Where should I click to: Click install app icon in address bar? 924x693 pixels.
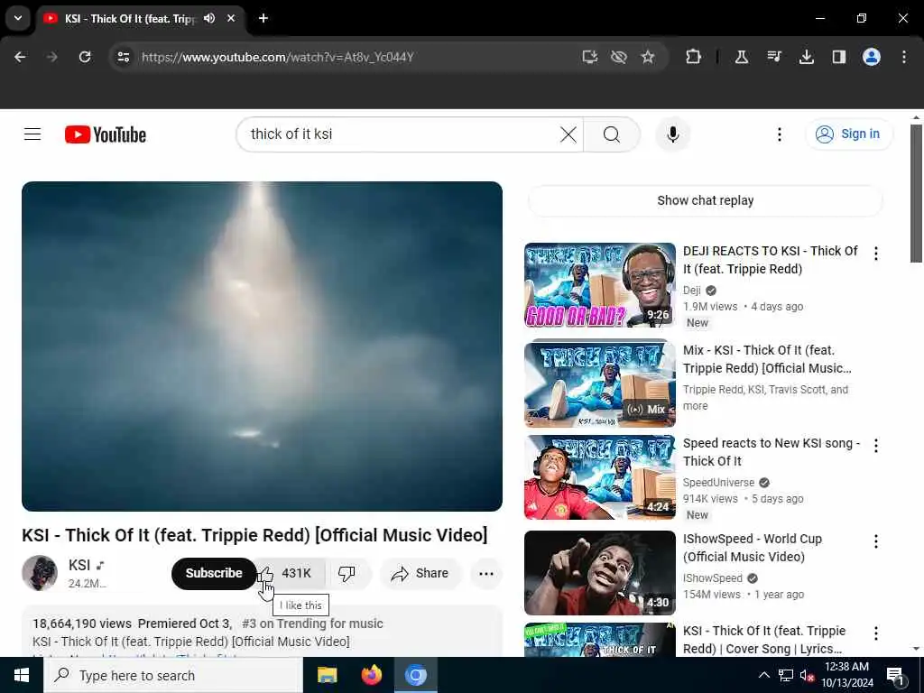tap(590, 57)
